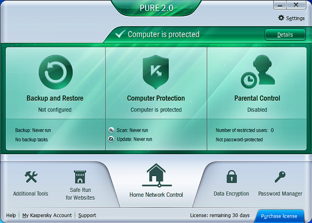Click the PURE 2.0 title tab
312x223 pixels.
point(157,8)
